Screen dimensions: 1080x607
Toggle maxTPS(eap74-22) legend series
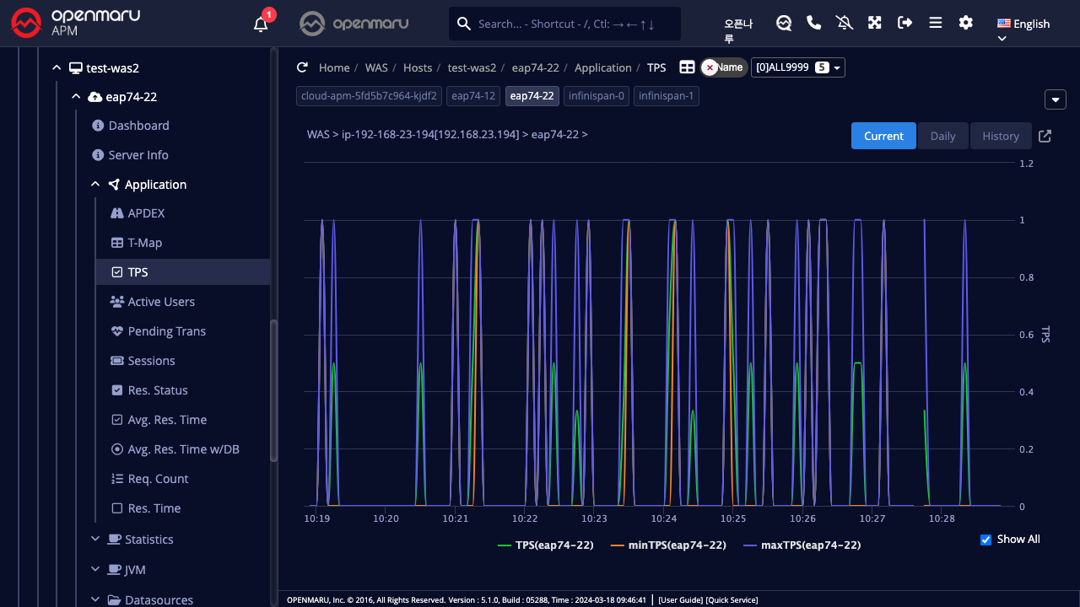(802, 545)
